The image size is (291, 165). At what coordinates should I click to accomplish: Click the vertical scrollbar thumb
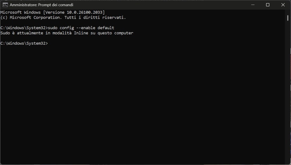click(x=288, y=17)
